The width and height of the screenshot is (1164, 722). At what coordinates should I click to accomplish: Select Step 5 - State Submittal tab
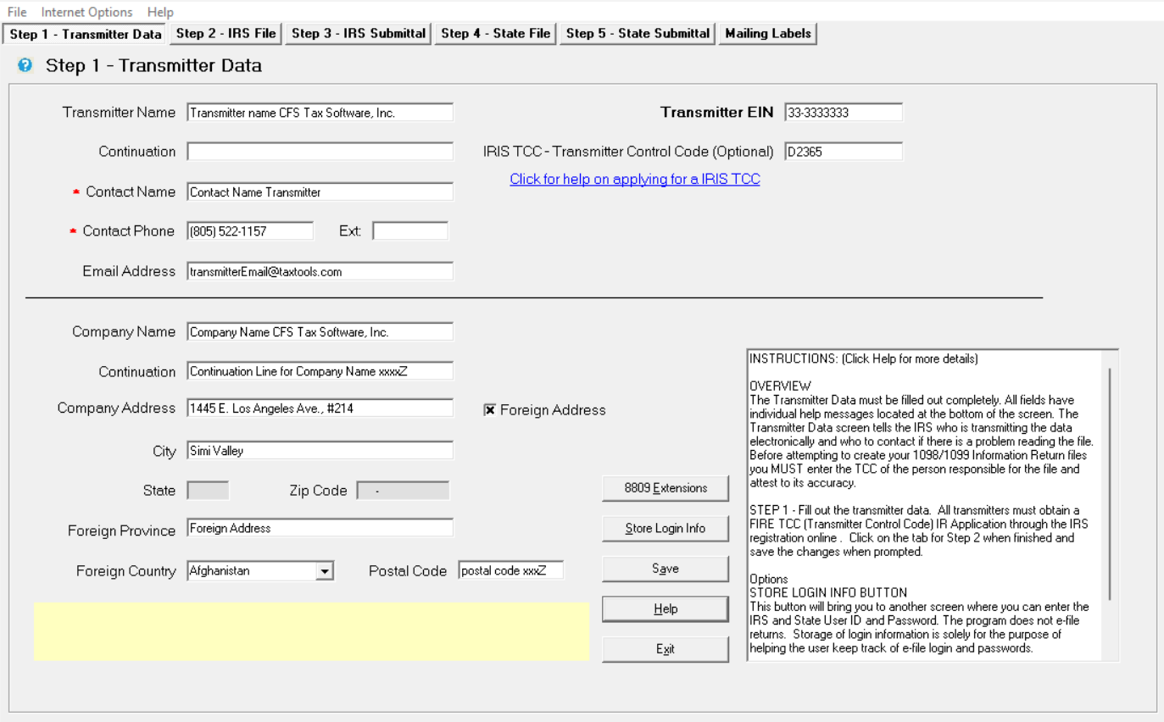coord(638,34)
